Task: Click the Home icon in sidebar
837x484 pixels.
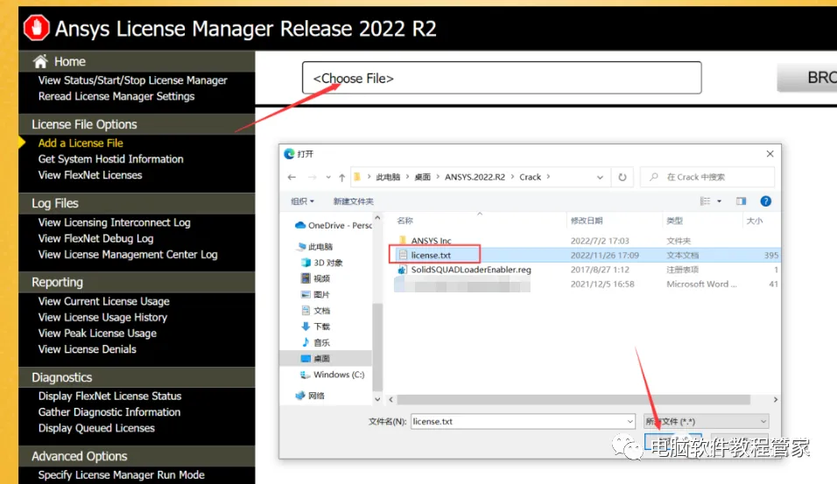Action: (x=40, y=61)
